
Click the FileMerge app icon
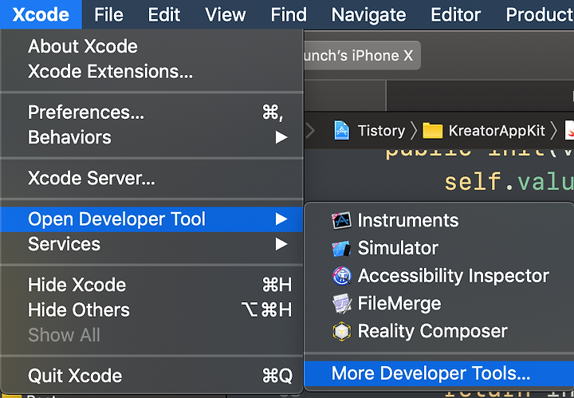coord(341,304)
